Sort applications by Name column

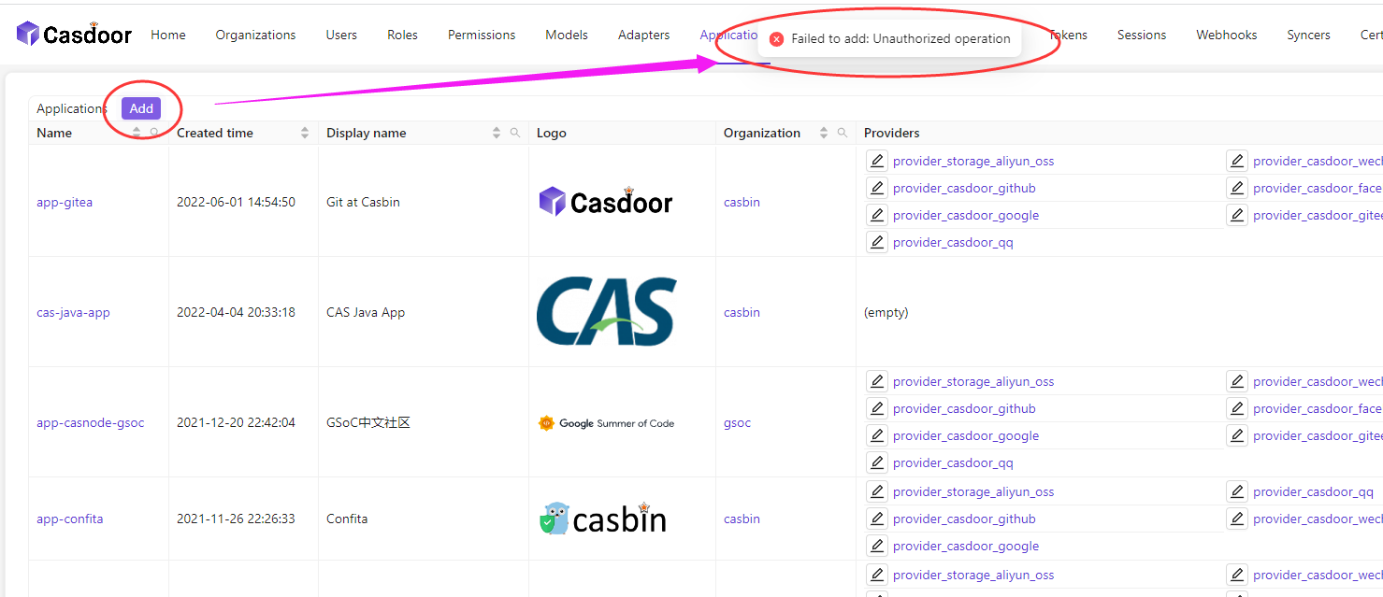[137, 132]
